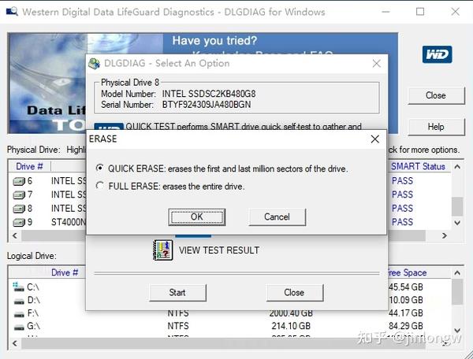The image size is (473, 359).
Task: Click the 45.54 GB free space value
Action: point(405,287)
